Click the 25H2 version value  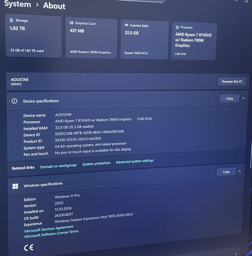(59, 203)
